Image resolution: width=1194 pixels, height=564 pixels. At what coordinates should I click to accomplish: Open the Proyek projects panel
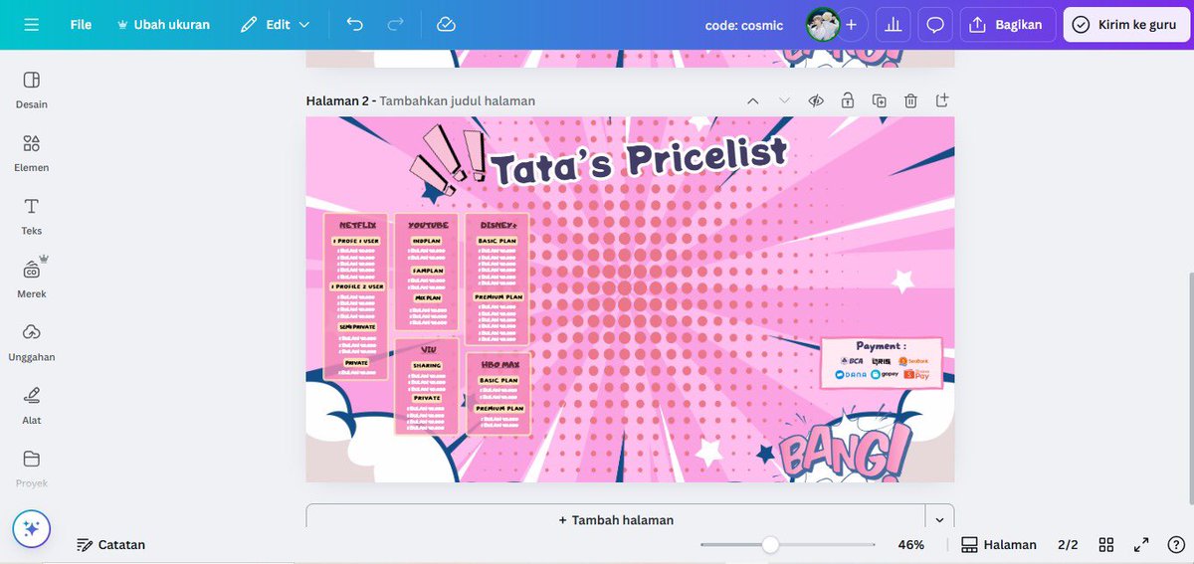[x=32, y=469]
